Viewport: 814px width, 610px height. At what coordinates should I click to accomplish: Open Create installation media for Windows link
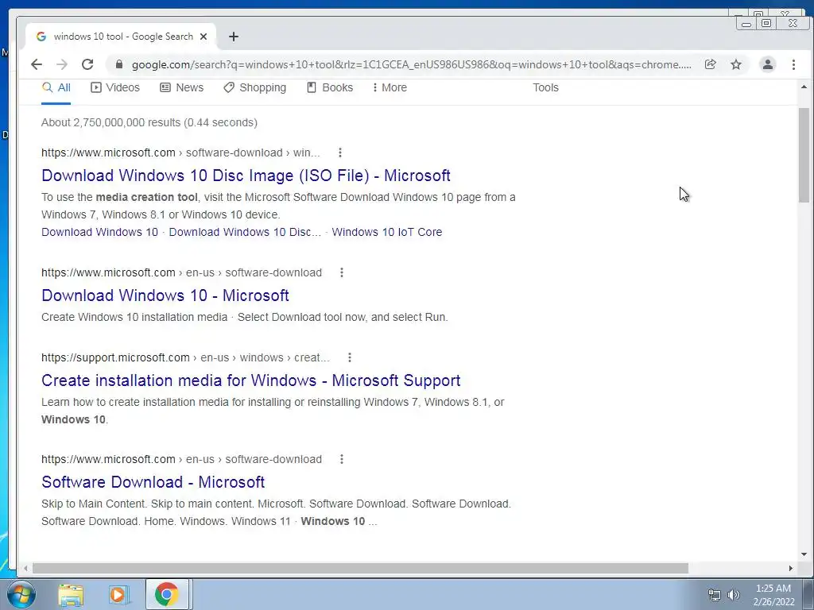pos(250,380)
